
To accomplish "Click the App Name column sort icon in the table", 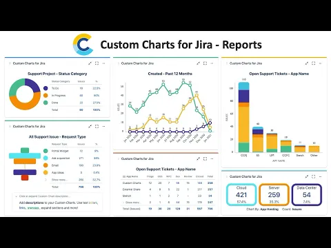I will pos(124,176).
